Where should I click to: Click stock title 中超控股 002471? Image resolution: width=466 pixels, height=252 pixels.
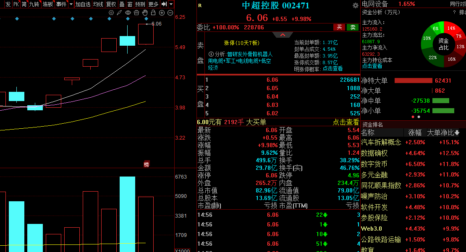coord(275,5)
